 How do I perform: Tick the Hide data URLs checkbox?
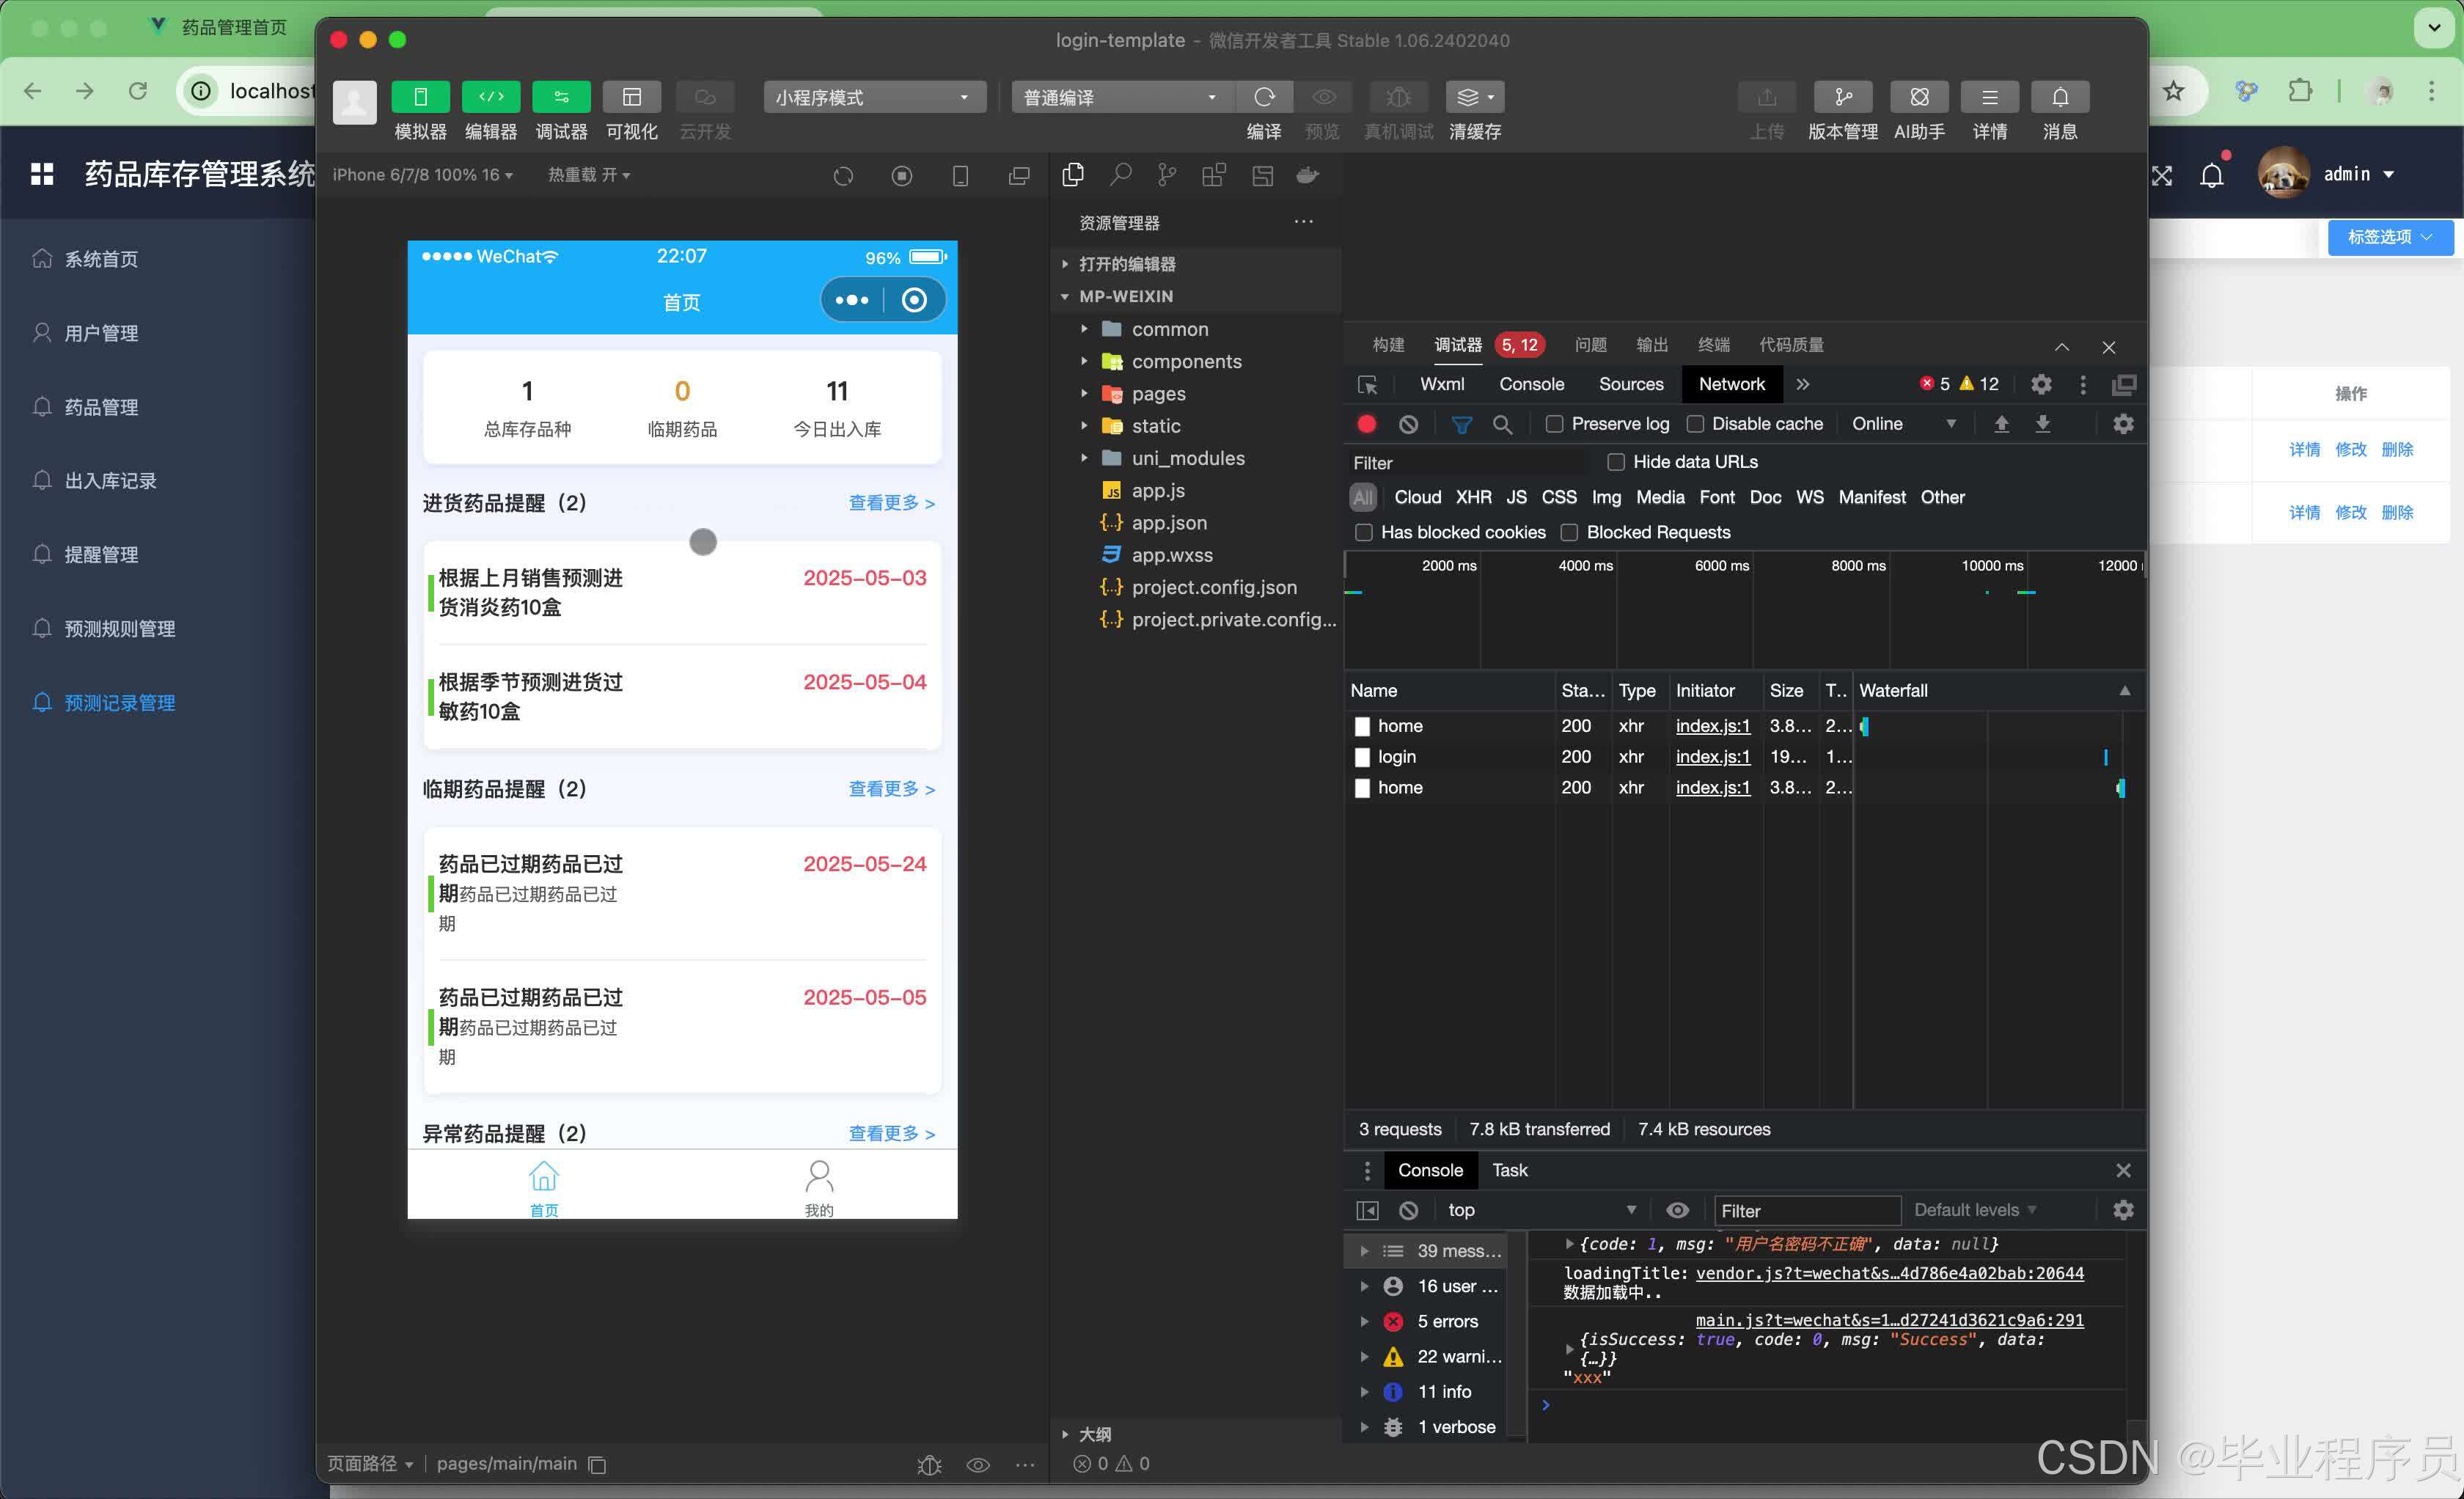(x=1616, y=462)
